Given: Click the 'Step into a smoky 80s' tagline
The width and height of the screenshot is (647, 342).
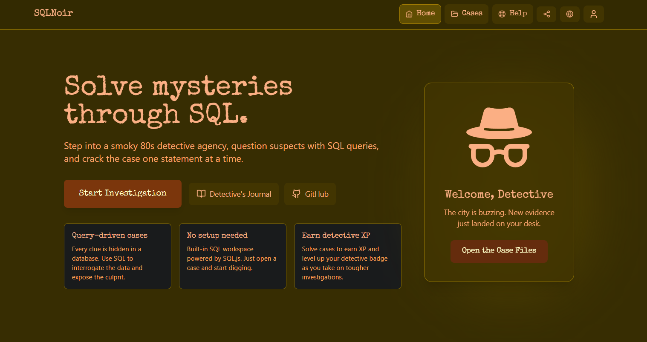Looking at the screenshot, I should click(x=221, y=152).
